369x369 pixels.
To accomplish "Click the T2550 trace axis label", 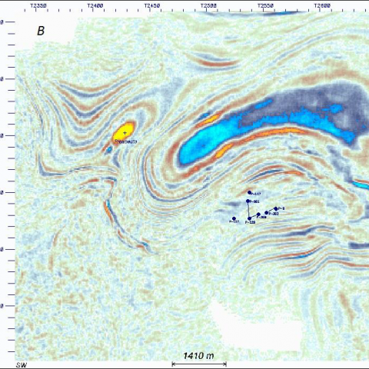I will 265,5.
